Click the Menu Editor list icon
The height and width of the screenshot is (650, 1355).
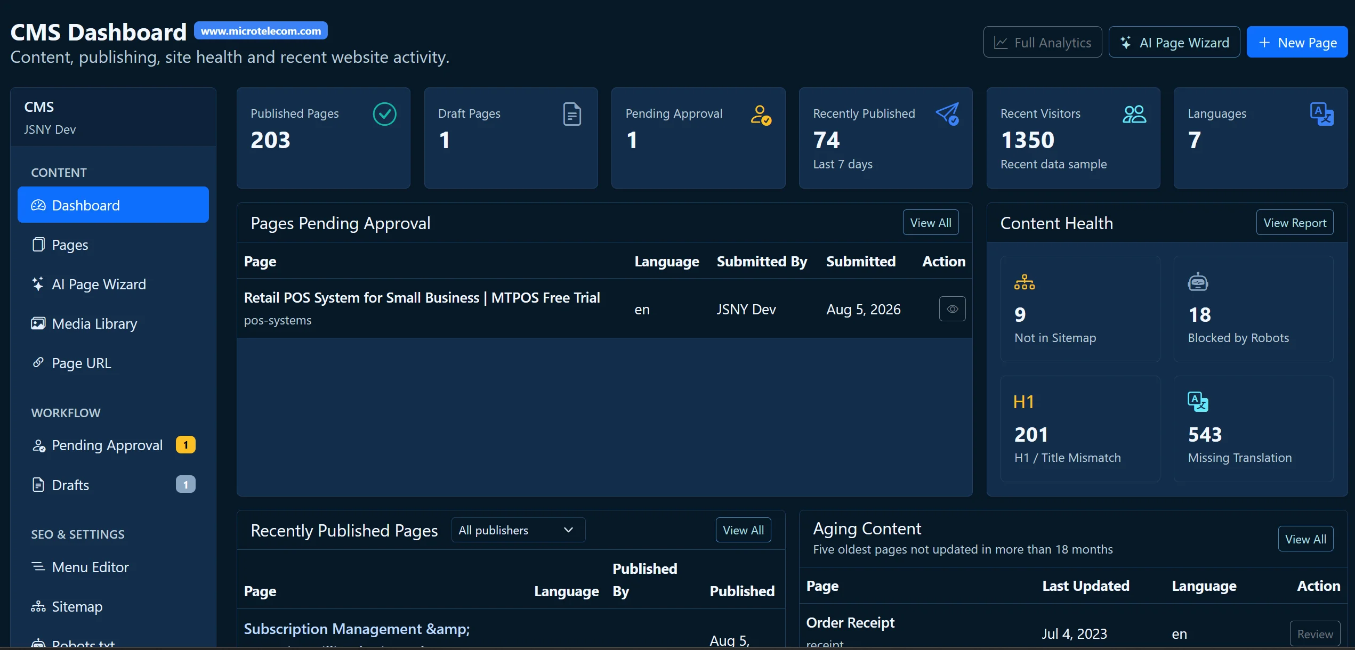click(38, 566)
